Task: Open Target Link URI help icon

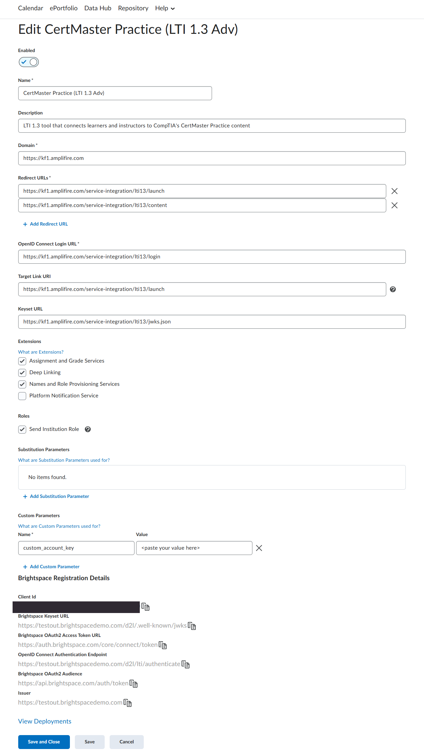Action: click(393, 289)
